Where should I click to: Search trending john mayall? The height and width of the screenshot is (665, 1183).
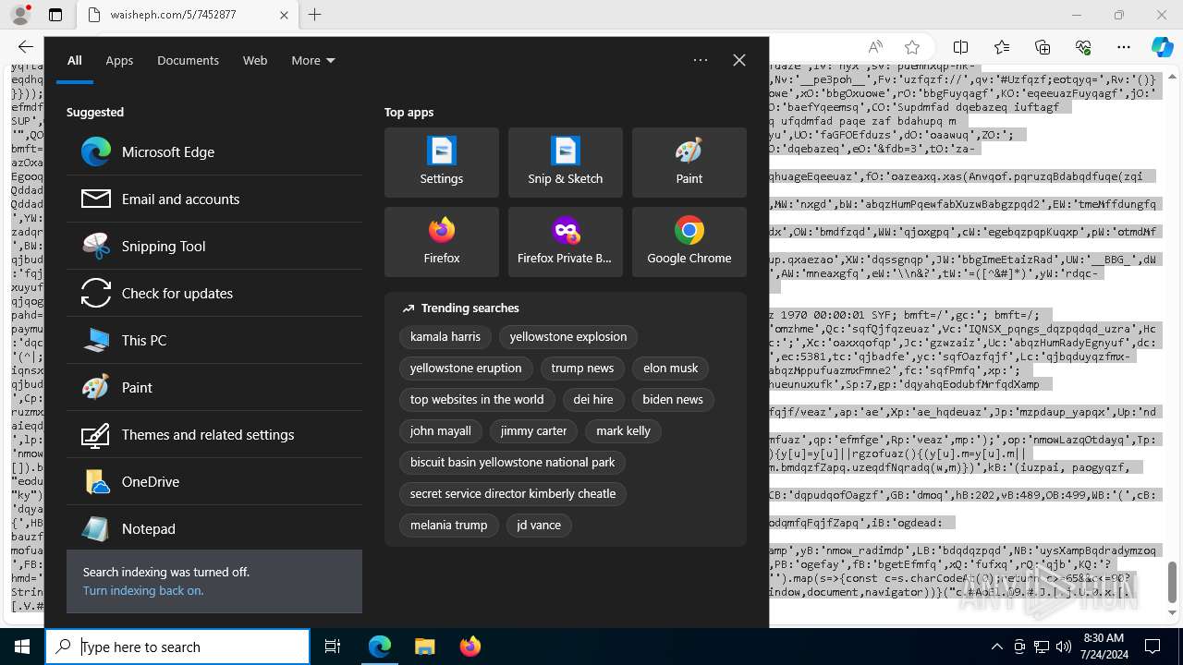tap(441, 430)
